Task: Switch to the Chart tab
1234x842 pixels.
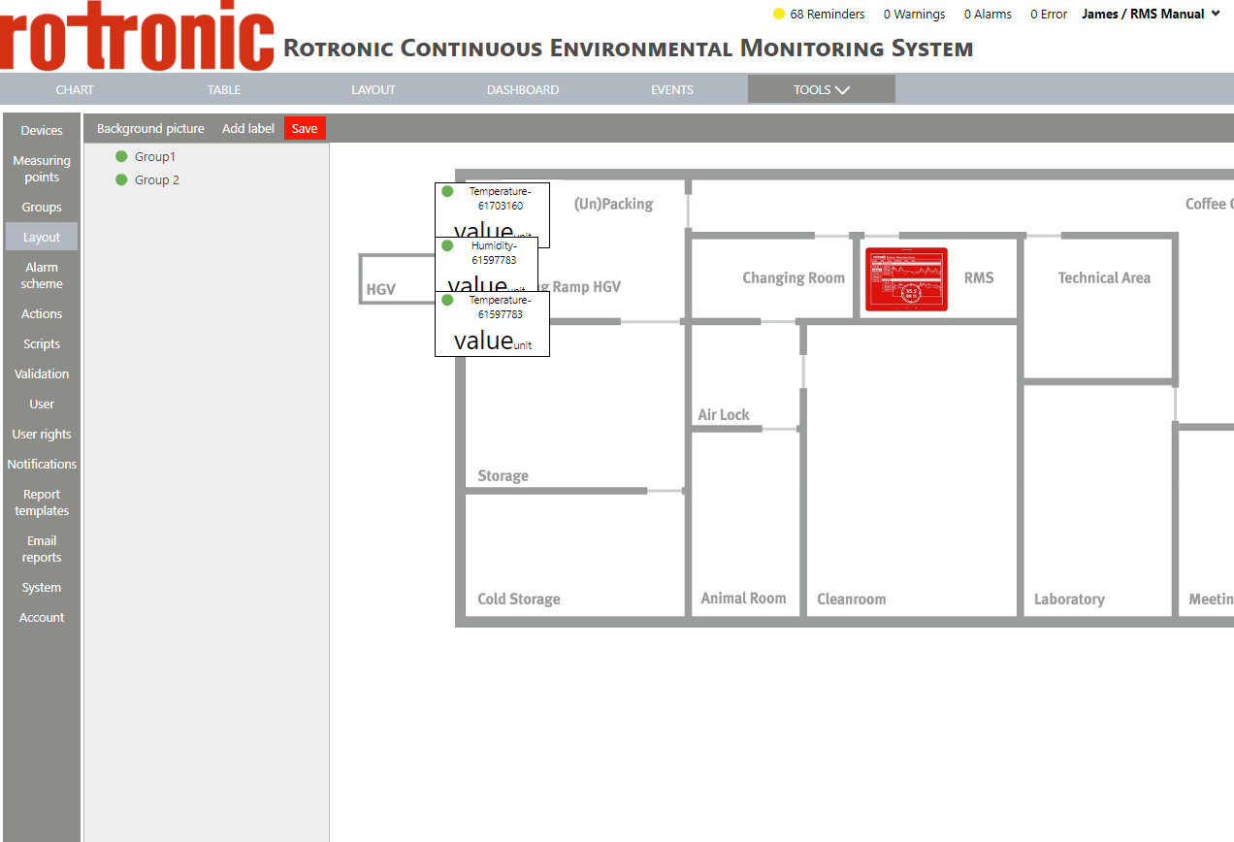Action: (x=75, y=89)
